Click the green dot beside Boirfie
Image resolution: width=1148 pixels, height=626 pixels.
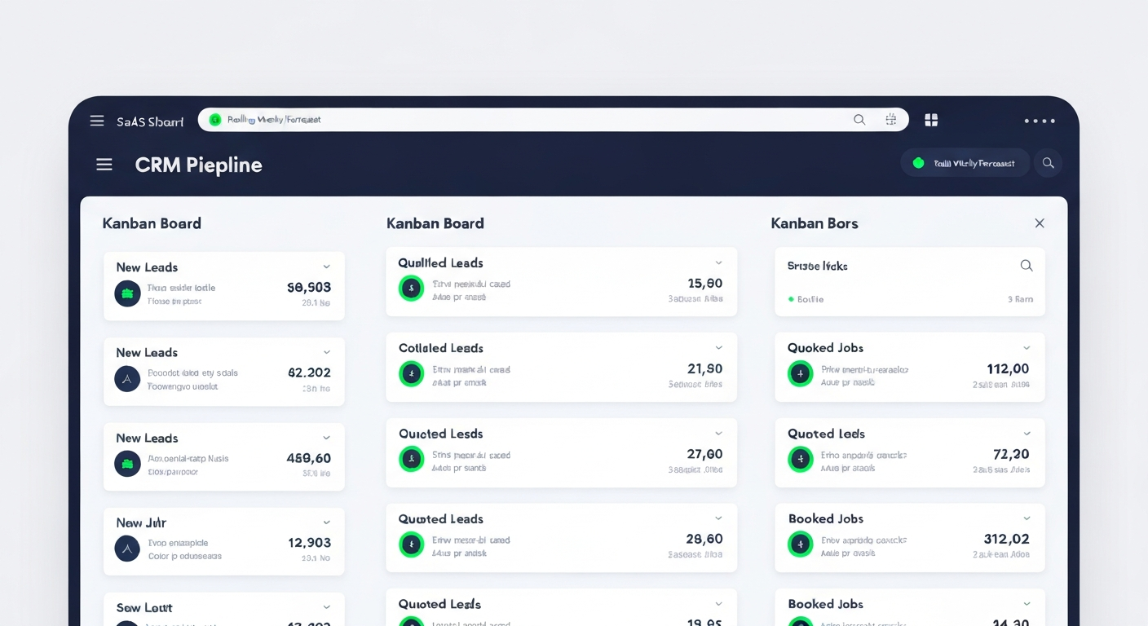pyautogui.click(x=791, y=299)
